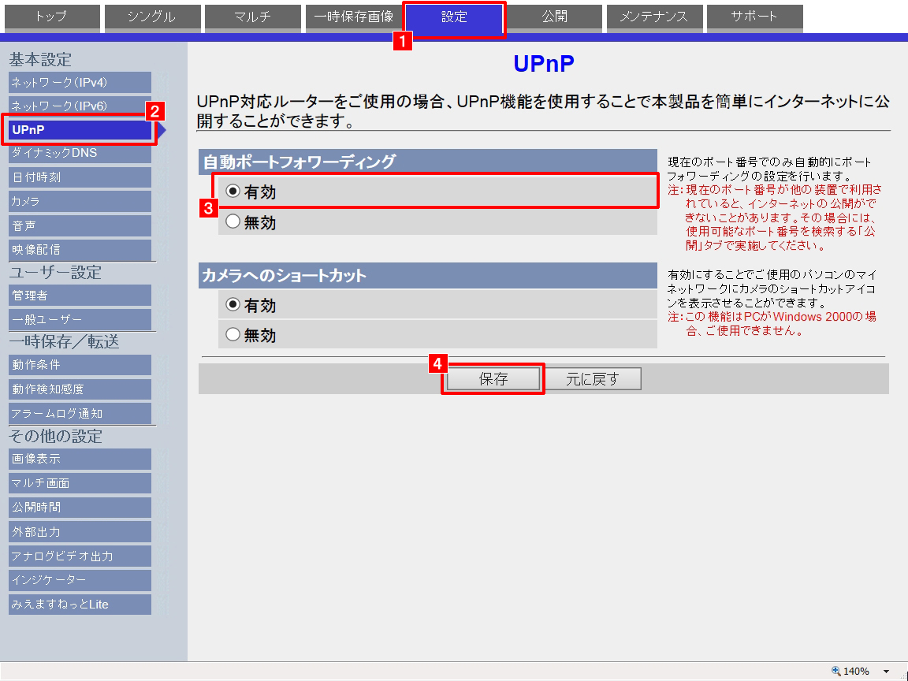Go to 動作検知感度 settings
Image resolution: width=908 pixels, height=681 pixels.
(x=80, y=389)
